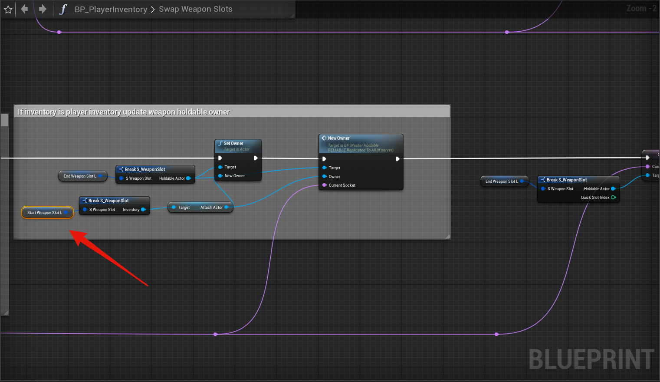Select the comment box title bar
The image size is (660, 382).
click(x=232, y=112)
